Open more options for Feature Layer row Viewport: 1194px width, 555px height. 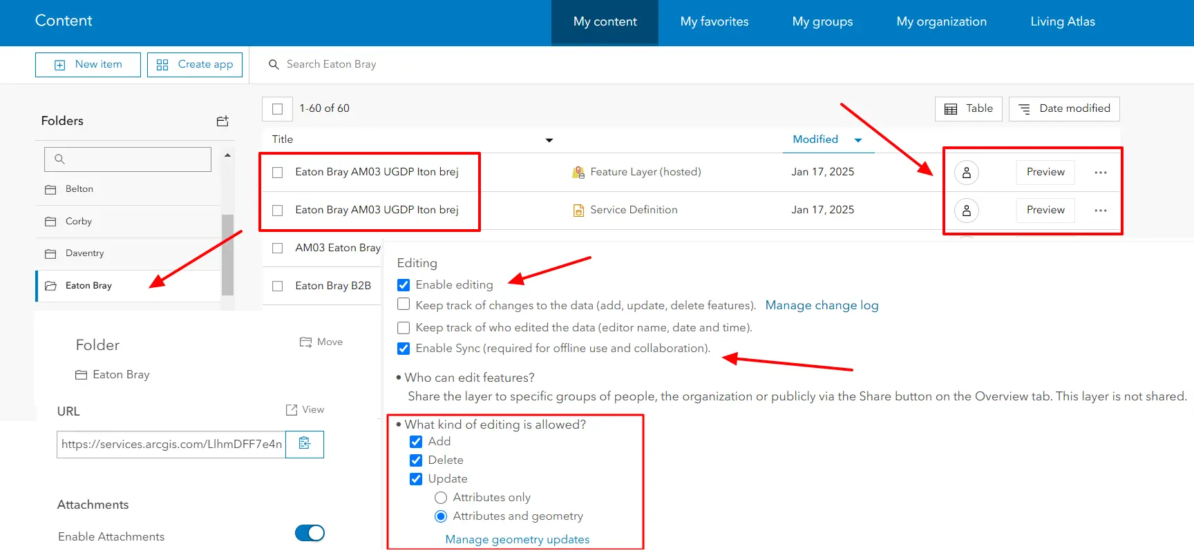(x=1101, y=172)
